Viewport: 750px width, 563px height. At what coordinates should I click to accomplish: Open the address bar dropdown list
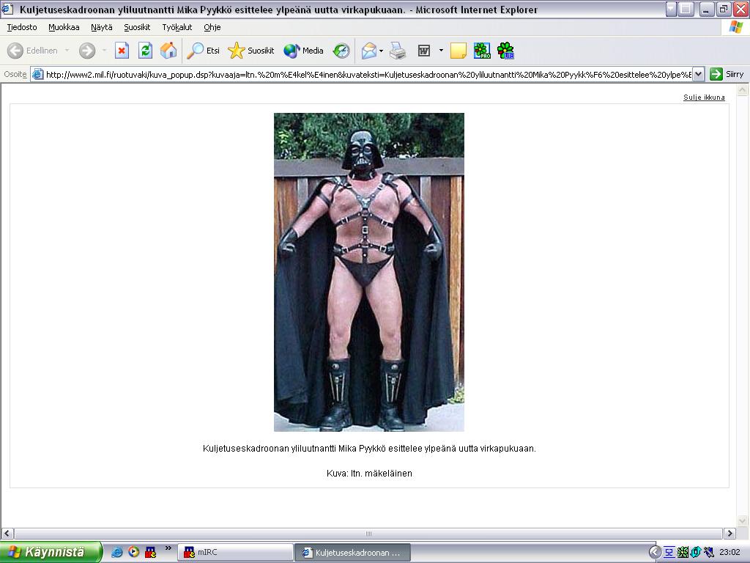pyautogui.click(x=698, y=74)
